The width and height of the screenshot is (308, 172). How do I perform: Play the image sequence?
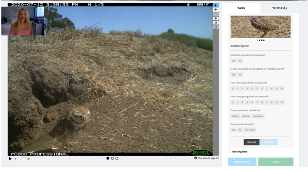click(x=10, y=159)
